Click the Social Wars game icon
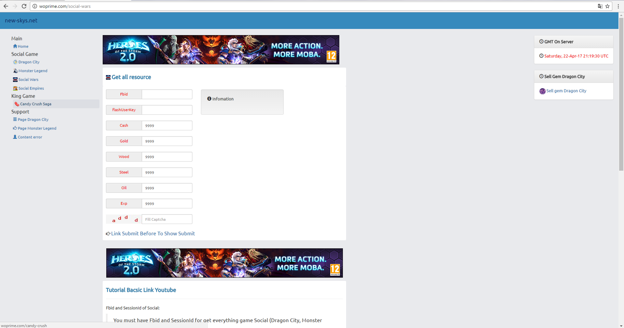624x328 pixels. [x=15, y=80]
